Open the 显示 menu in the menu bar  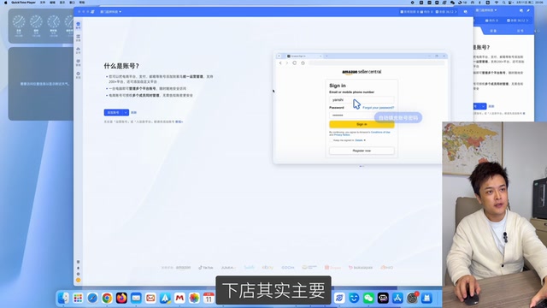point(62,3)
